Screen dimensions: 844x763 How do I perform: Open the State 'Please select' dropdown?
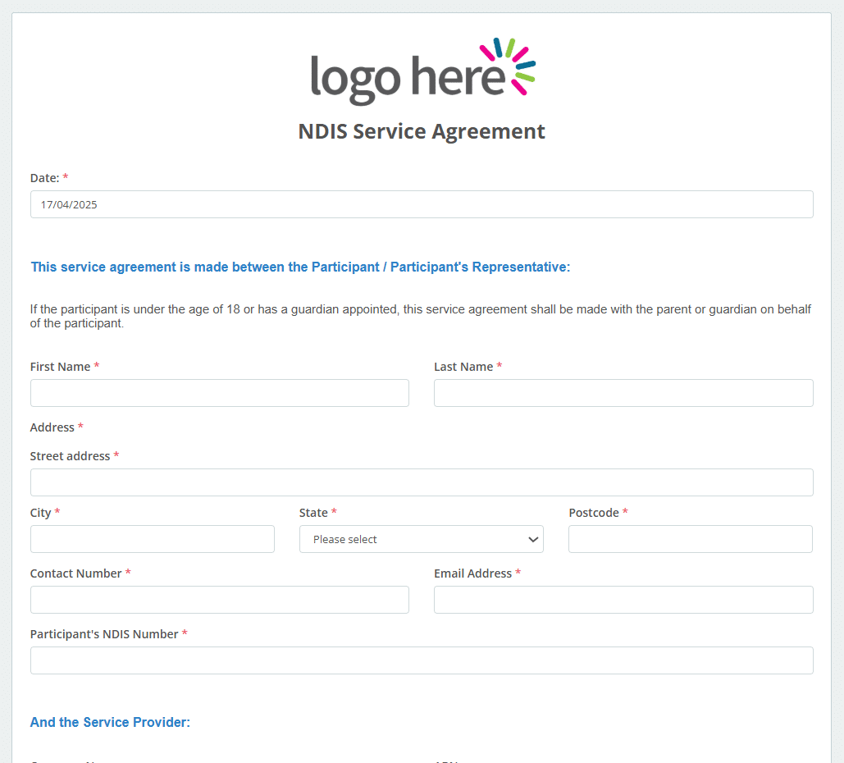pyautogui.click(x=421, y=539)
